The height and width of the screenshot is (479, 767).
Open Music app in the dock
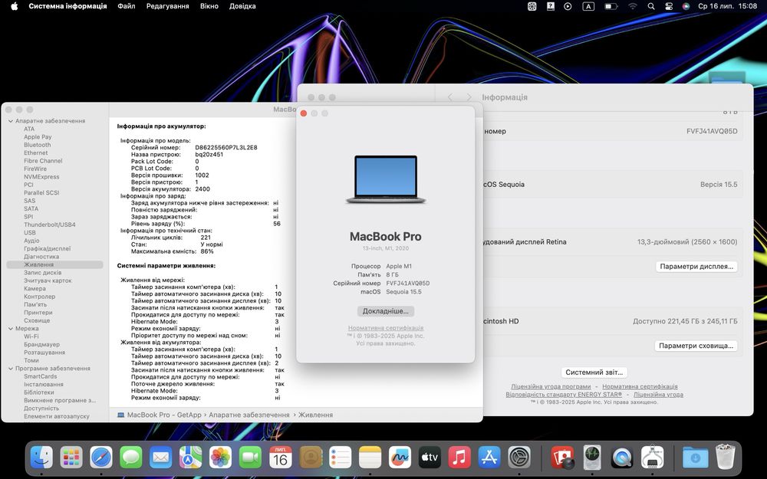(459, 458)
